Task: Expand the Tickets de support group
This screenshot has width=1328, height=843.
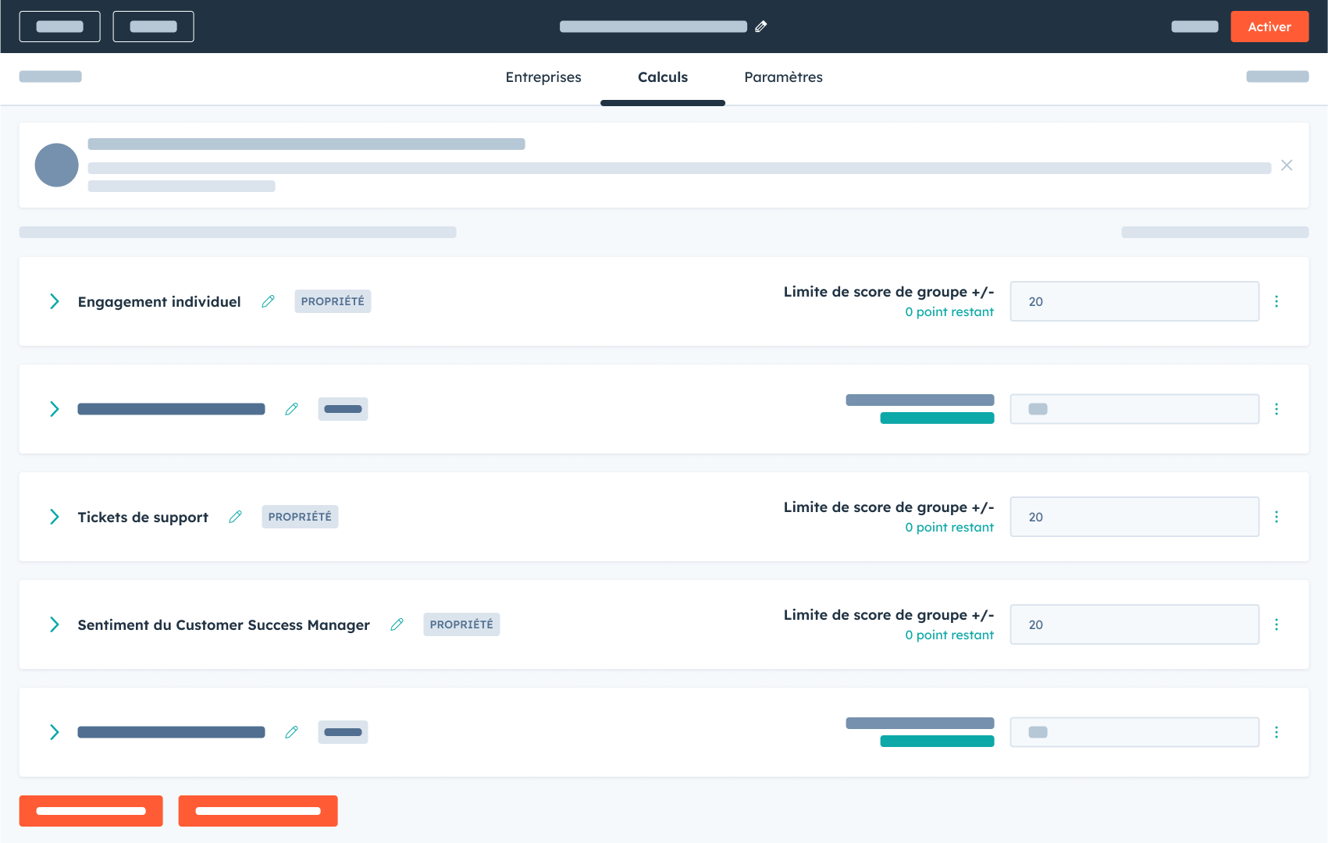Action: pyautogui.click(x=55, y=517)
